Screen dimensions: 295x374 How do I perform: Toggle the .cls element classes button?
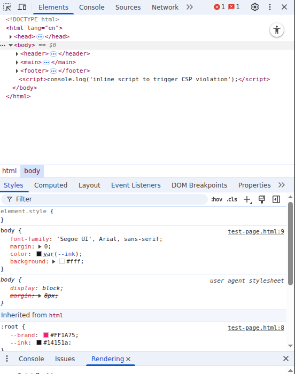[232, 199]
